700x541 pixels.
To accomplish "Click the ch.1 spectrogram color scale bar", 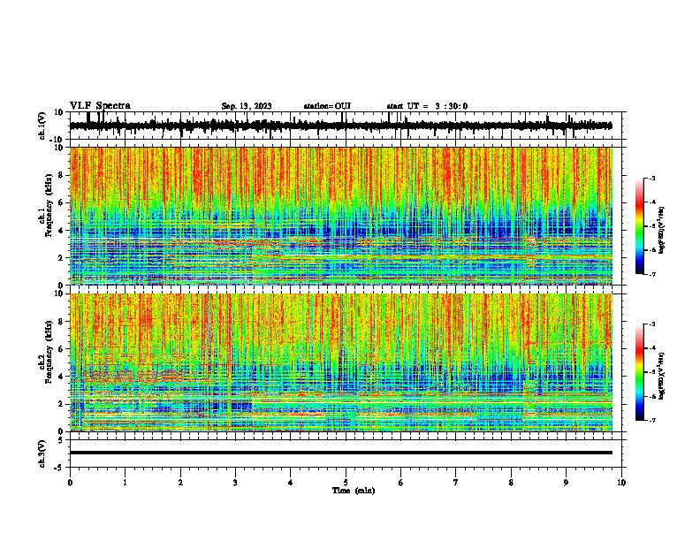I will 639,226.
